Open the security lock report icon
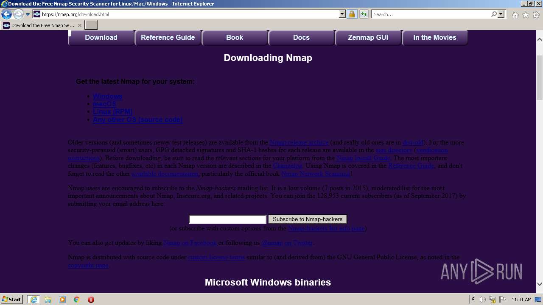The height and width of the screenshot is (305, 543). point(352,14)
